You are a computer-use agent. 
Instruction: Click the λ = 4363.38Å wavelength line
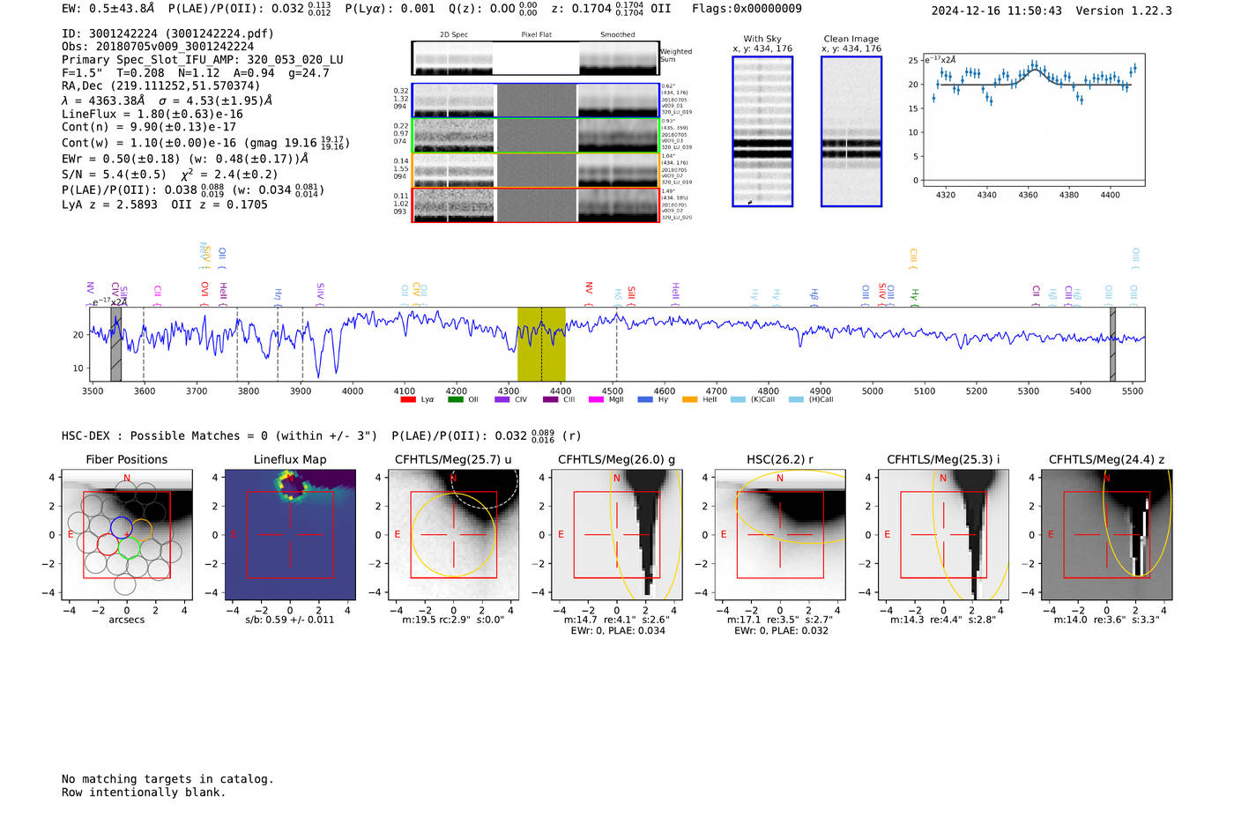click(167, 100)
